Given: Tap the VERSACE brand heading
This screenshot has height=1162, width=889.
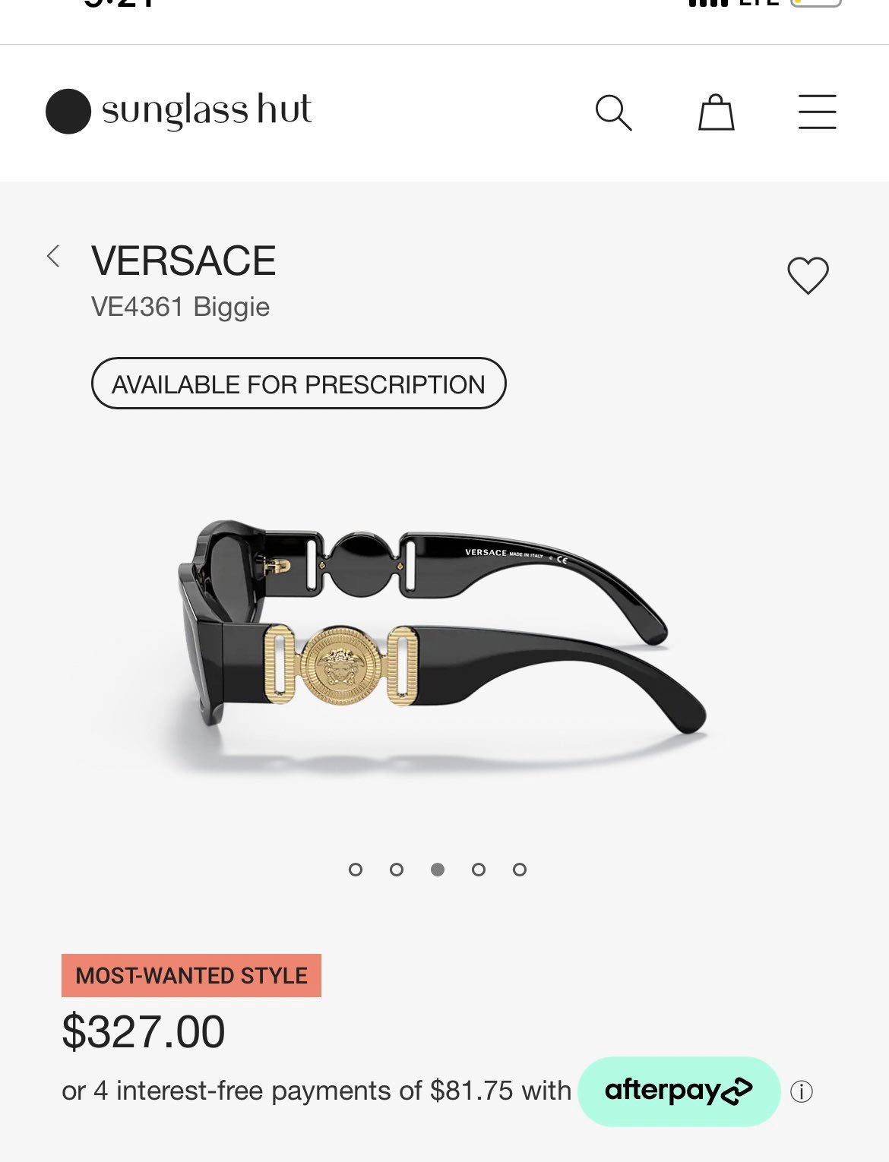Looking at the screenshot, I should coord(184,261).
